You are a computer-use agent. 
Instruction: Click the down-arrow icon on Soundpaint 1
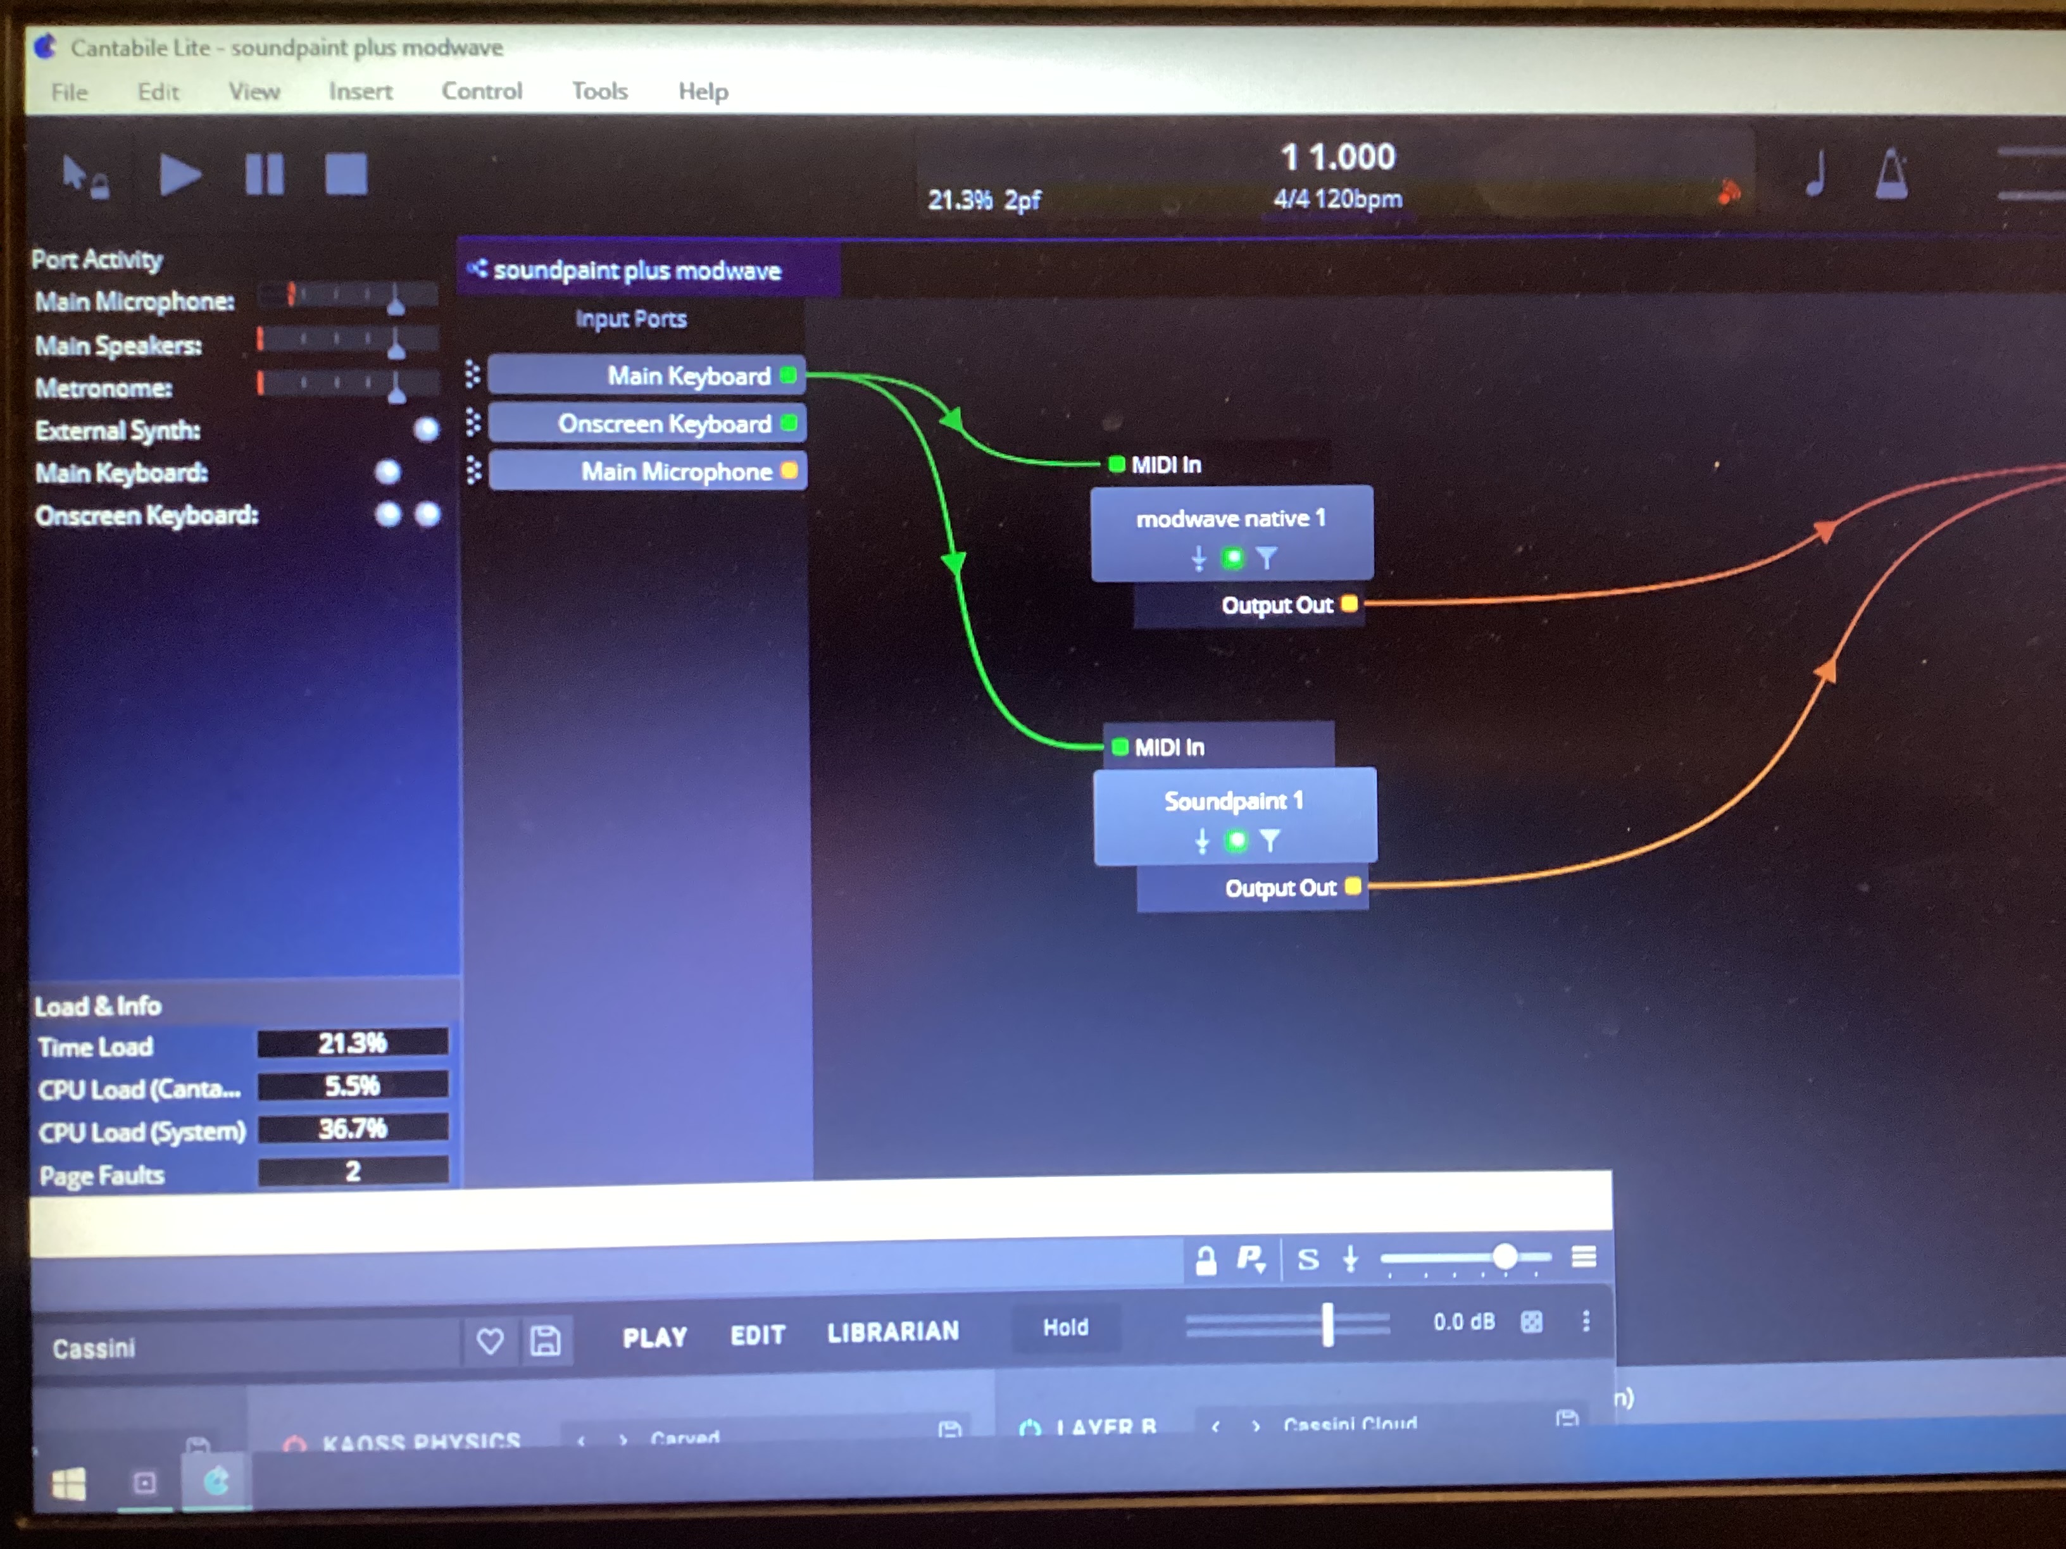pyautogui.click(x=1202, y=842)
